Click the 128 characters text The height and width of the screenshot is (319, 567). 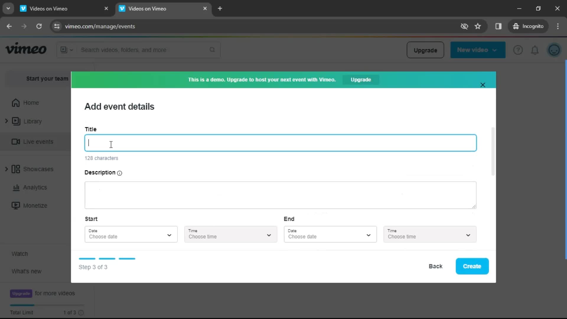[x=101, y=158]
